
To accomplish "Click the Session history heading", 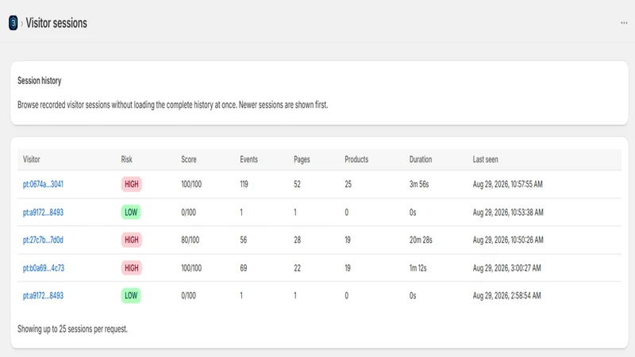I will click(x=39, y=81).
